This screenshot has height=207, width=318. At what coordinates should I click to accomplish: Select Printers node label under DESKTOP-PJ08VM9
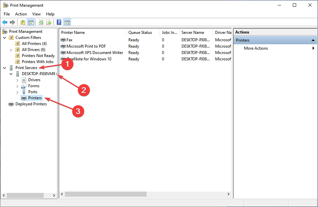coord(35,98)
